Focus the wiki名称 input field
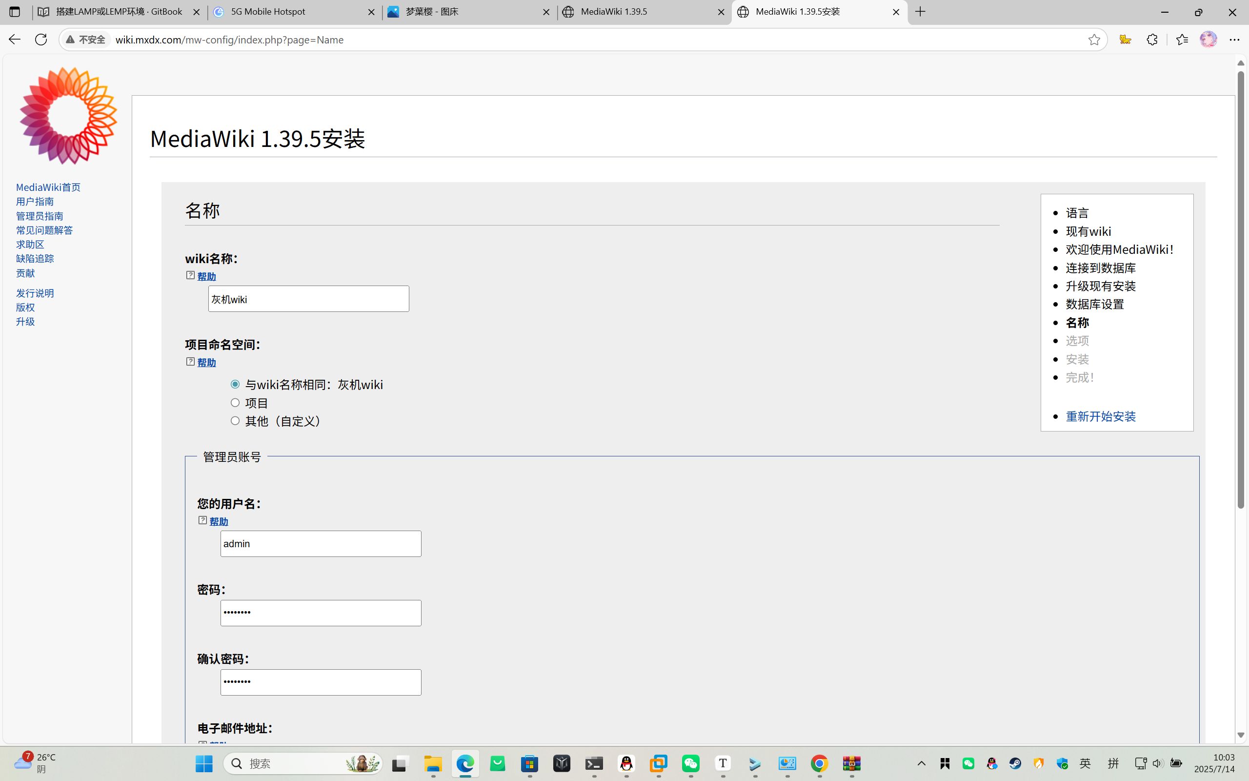 pos(309,299)
